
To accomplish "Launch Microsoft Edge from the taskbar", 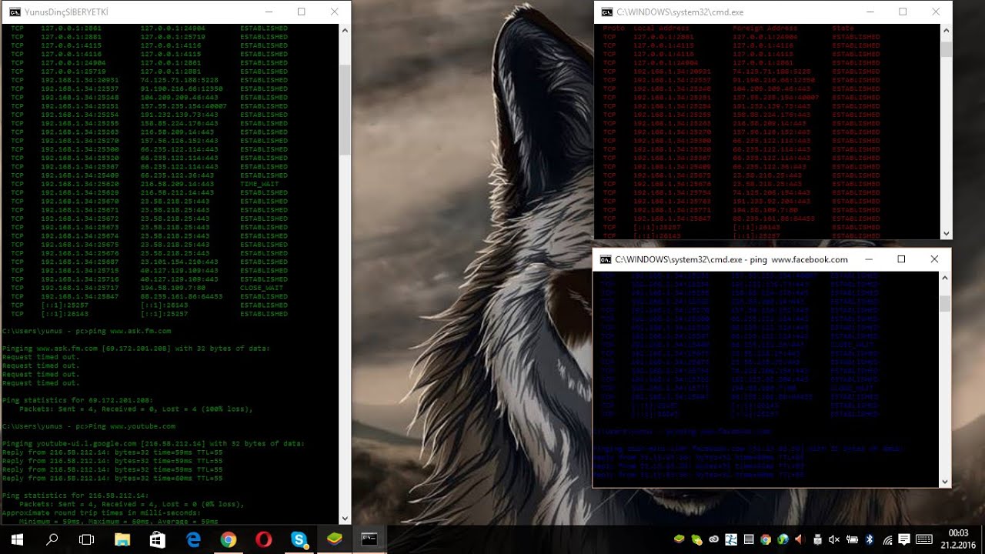I will tap(193, 540).
